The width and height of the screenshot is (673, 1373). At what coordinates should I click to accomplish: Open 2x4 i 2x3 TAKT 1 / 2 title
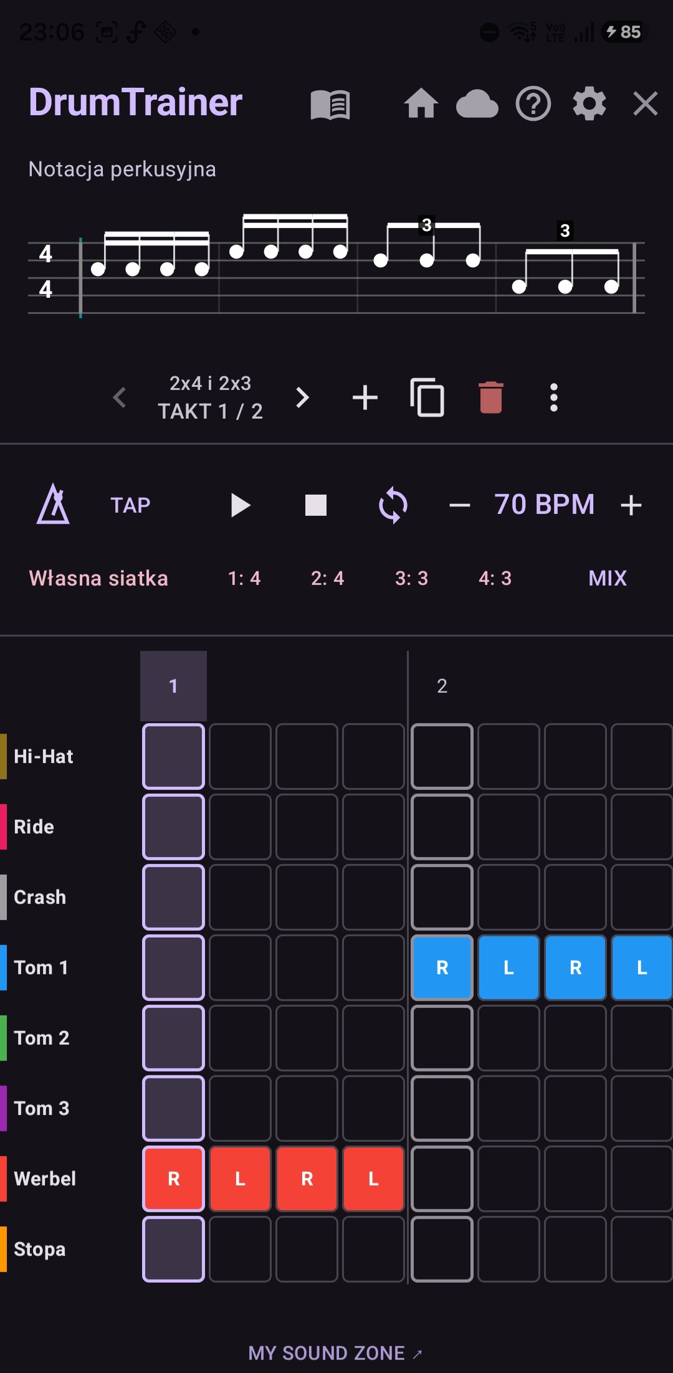211,397
